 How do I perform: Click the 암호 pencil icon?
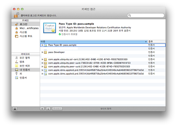pos(17,62)
